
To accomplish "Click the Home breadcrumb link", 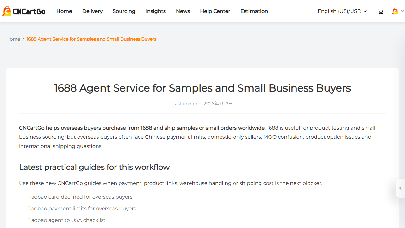I will (13, 39).
